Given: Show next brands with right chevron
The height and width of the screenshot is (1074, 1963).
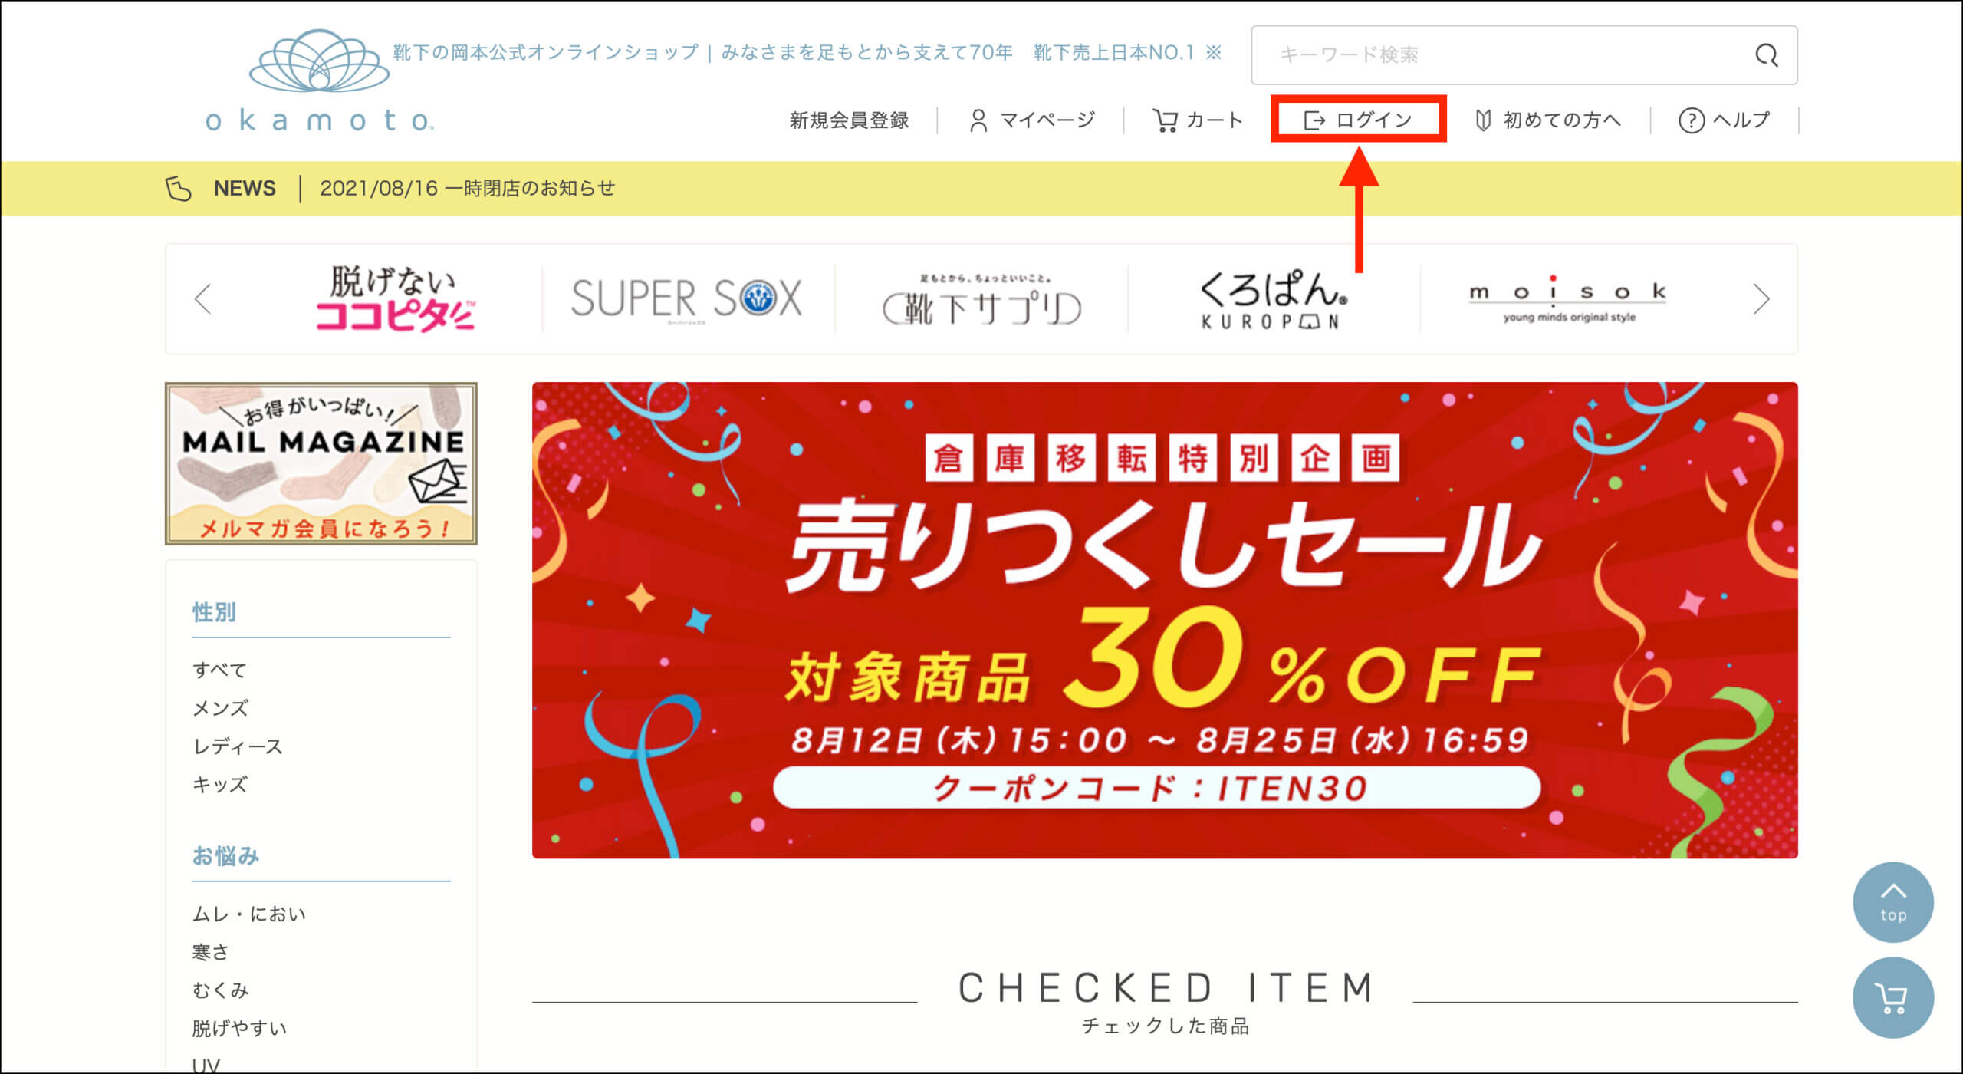Looking at the screenshot, I should pyautogui.click(x=1761, y=299).
